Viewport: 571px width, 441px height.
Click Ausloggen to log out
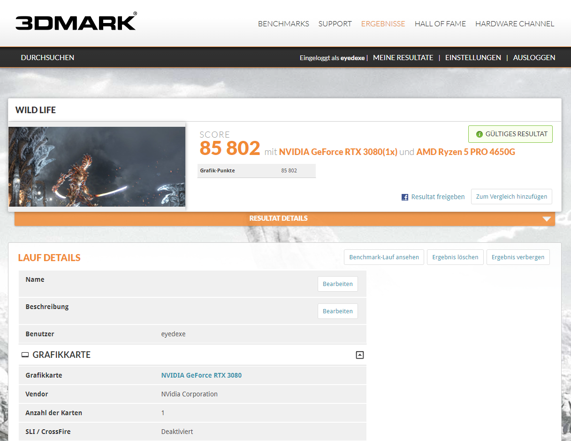point(534,58)
